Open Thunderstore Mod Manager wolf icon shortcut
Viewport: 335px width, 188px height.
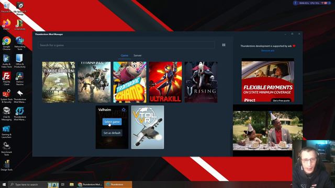20,96
